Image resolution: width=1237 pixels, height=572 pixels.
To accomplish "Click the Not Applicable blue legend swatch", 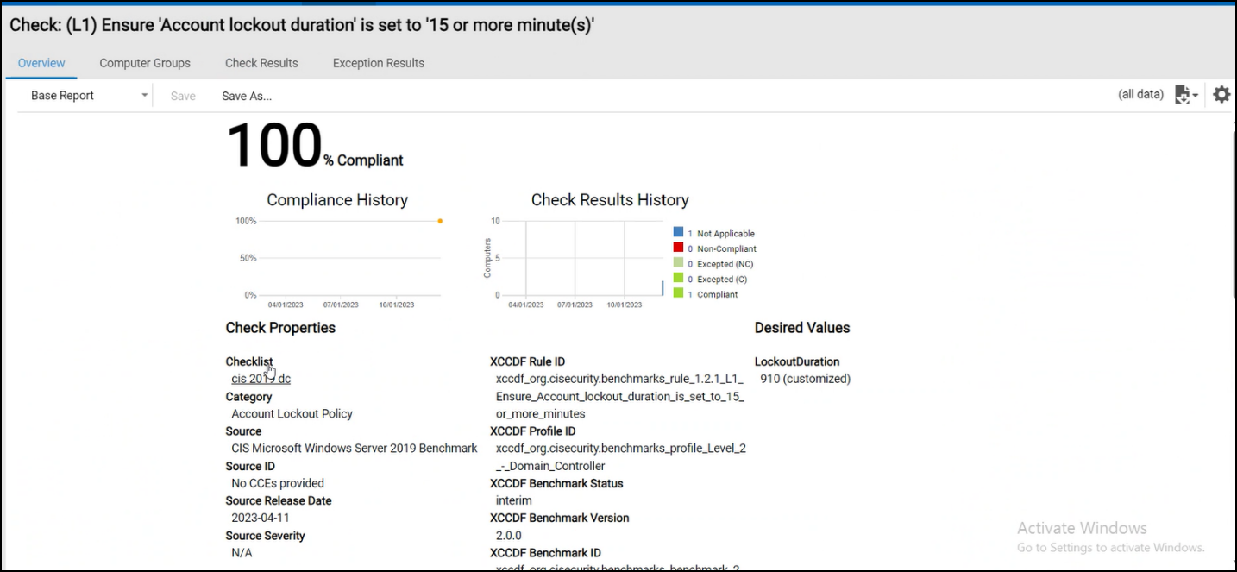I will tap(678, 233).
